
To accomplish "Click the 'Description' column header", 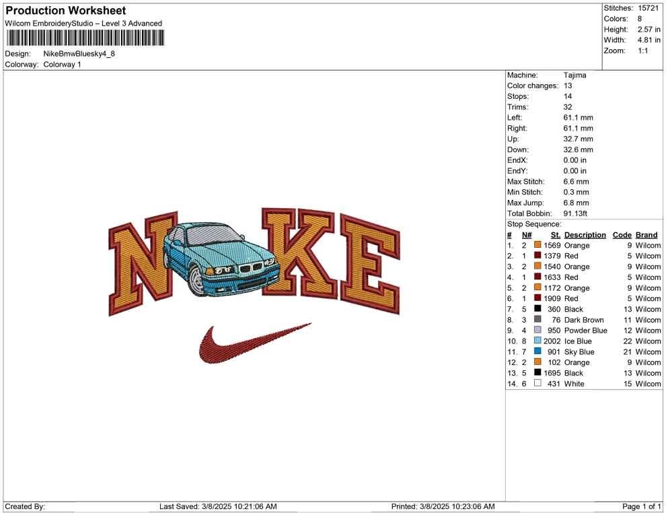I will 585,234.
